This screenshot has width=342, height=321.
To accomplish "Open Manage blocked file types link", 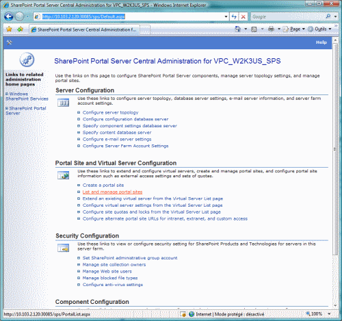I will pos(110,278).
